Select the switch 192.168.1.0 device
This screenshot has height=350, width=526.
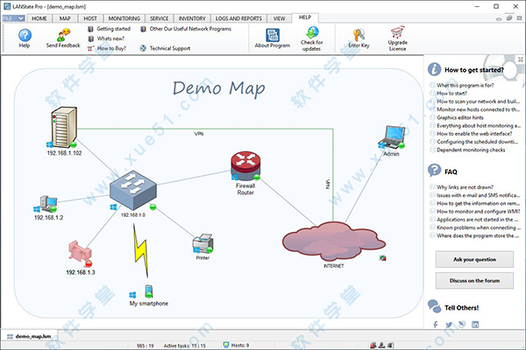coord(133,189)
